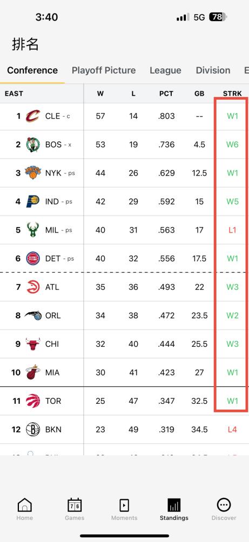Tap the Brooklyn Nets logo
Image resolution: width=249 pixels, height=542 pixels.
pos(33,429)
